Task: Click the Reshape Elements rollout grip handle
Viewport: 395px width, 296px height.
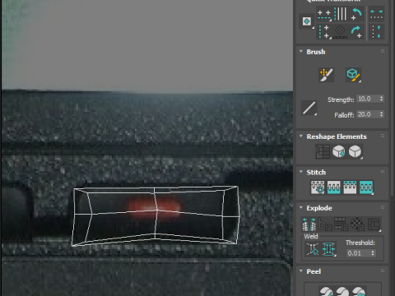Action: point(383,136)
